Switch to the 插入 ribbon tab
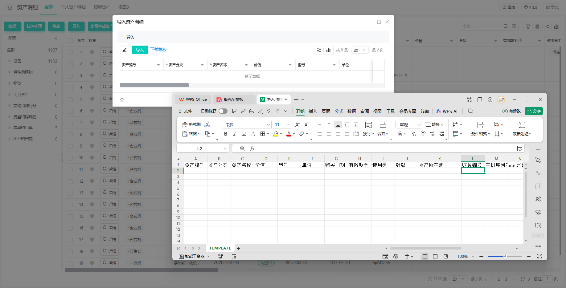The height and width of the screenshot is (288, 566). (x=313, y=111)
